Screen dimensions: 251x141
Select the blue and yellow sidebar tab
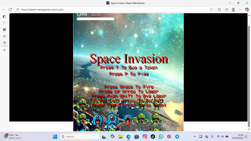point(4,29)
